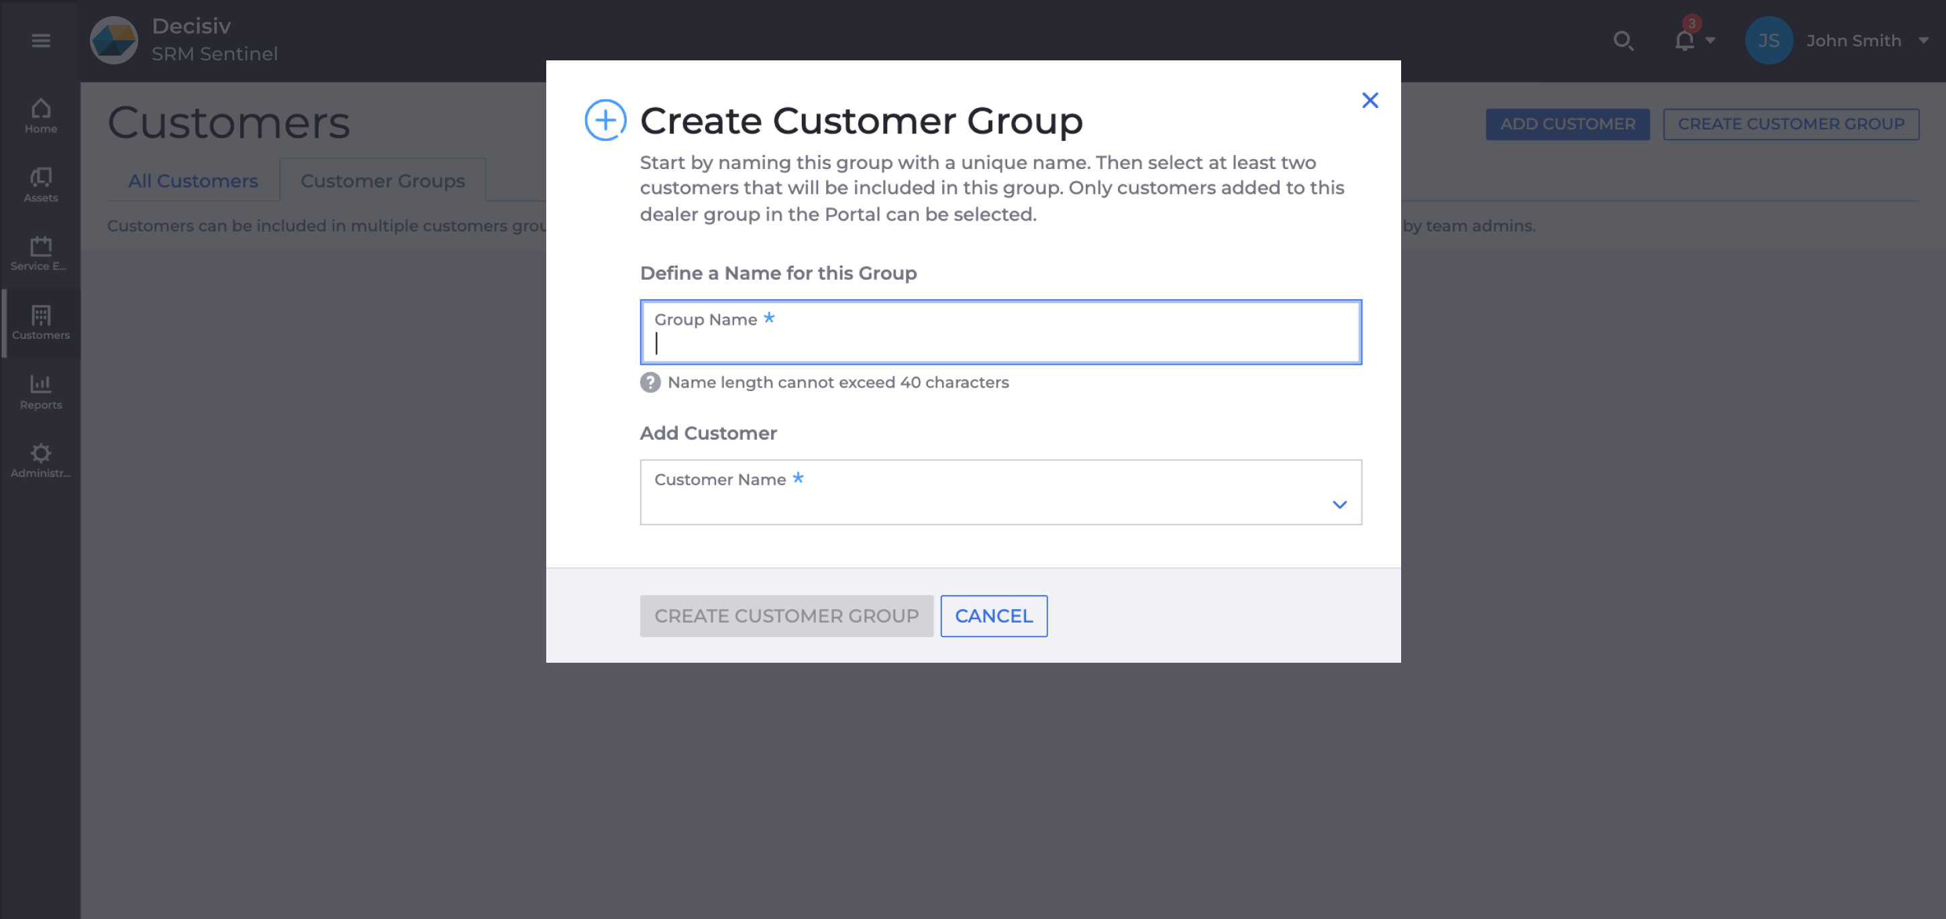Image resolution: width=1946 pixels, height=919 pixels.
Task: Select the Home icon in sidebar
Action: click(x=41, y=113)
